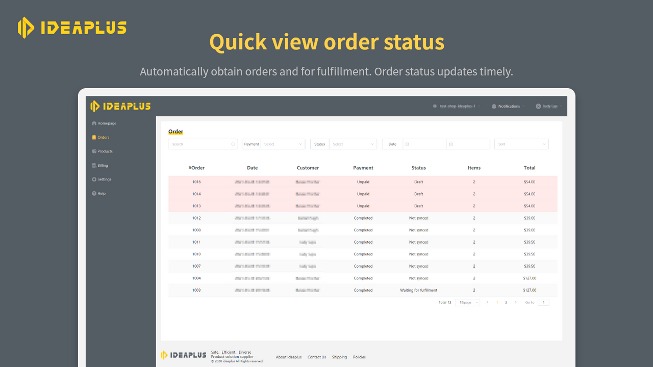The height and width of the screenshot is (367, 653).
Task: Click the search input field above the table
Action: point(199,144)
